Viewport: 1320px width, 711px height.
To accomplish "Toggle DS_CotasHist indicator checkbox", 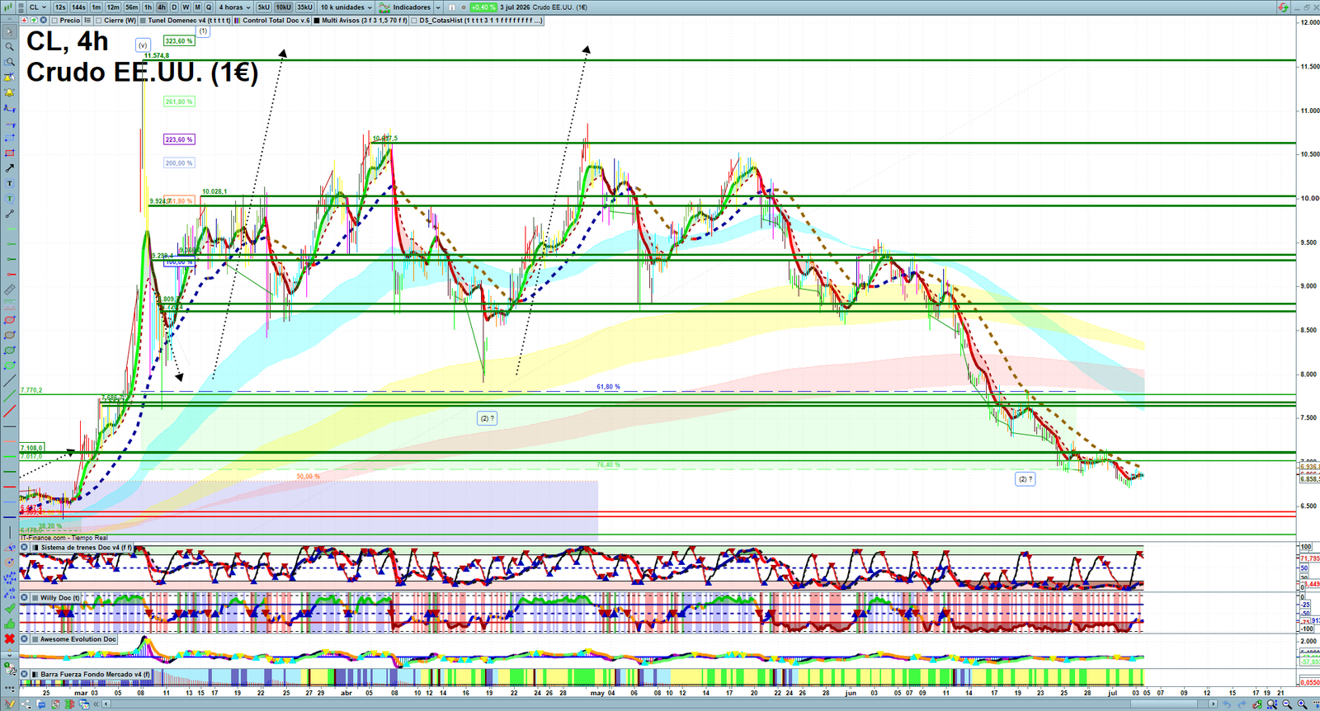I will (414, 20).
